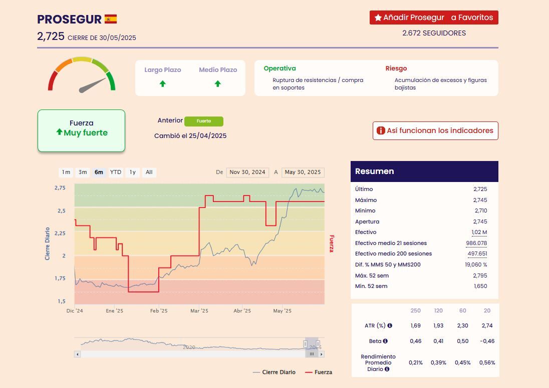This screenshot has height=388, width=549.
Task: Click the Beta value -0,46
Action: (487, 341)
